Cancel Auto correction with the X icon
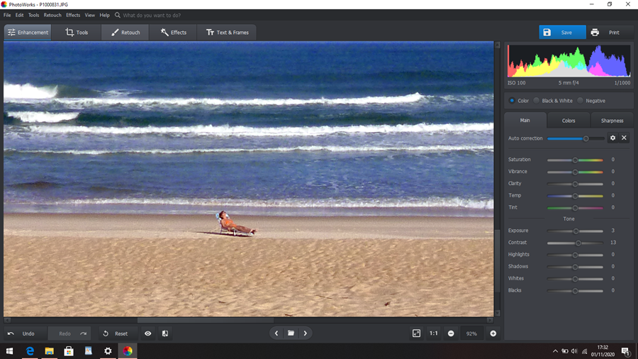Image resolution: width=638 pixels, height=359 pixels. (624, 138)
